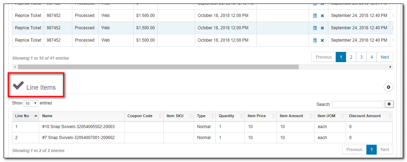The height and width of the screenshot is (162, 407).
Task: Click Next in the upper table pagination
Action: [385, 57]
